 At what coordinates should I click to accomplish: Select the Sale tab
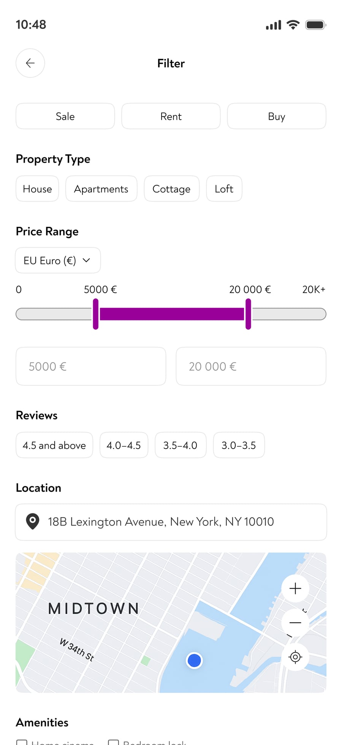coord(65,116)
